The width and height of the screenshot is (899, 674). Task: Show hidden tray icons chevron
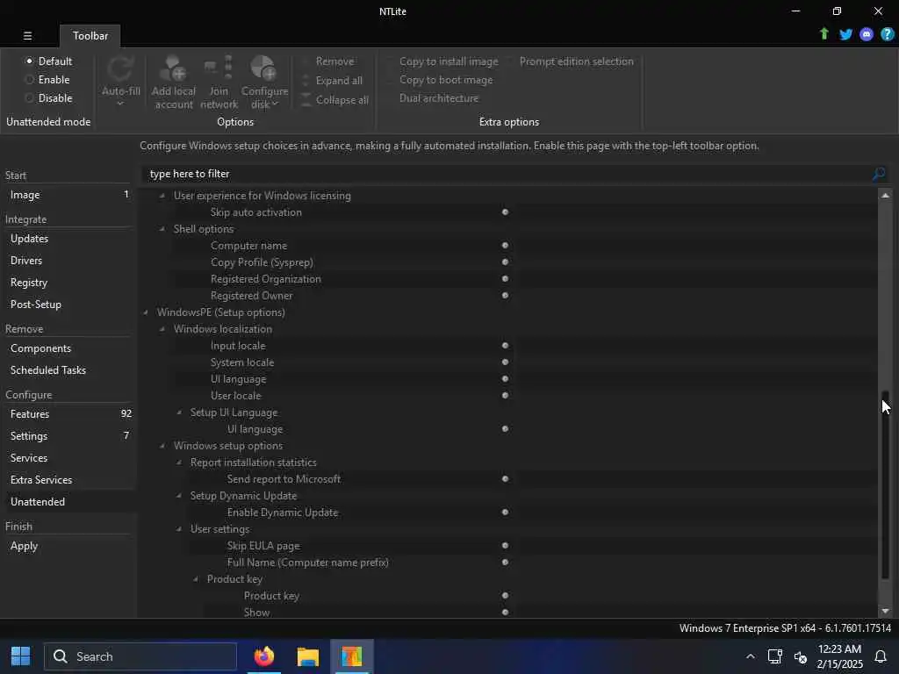[750, 656]
